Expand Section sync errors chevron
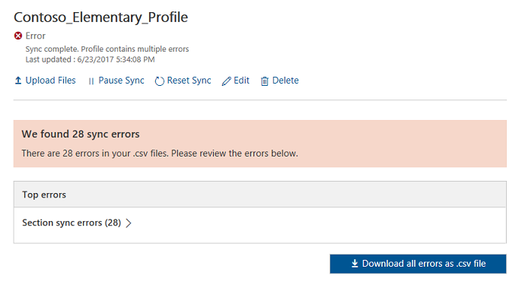The image size is (522, 291). pos(129,223)
